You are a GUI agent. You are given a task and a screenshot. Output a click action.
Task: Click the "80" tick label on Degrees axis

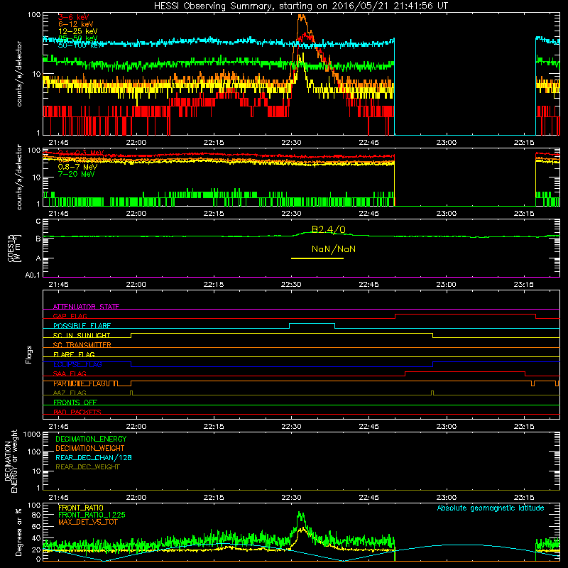36,515
